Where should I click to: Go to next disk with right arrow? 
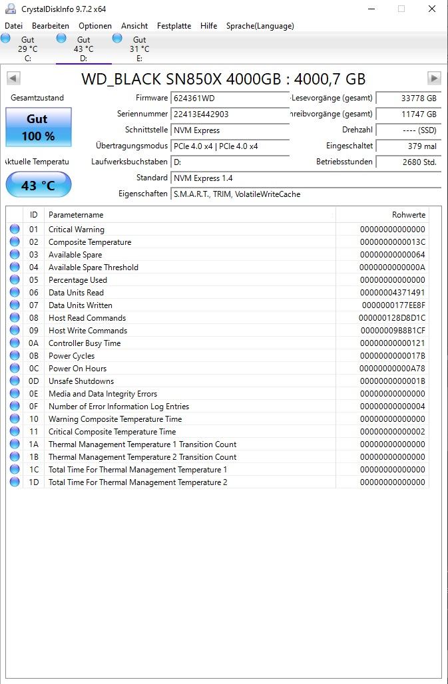(x=434, y=79)
